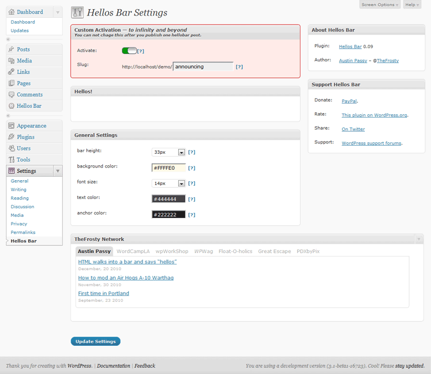Click the Links chain icon
Image resolution: width=431 pixels, height=374 pixels.
click(11, 72)
